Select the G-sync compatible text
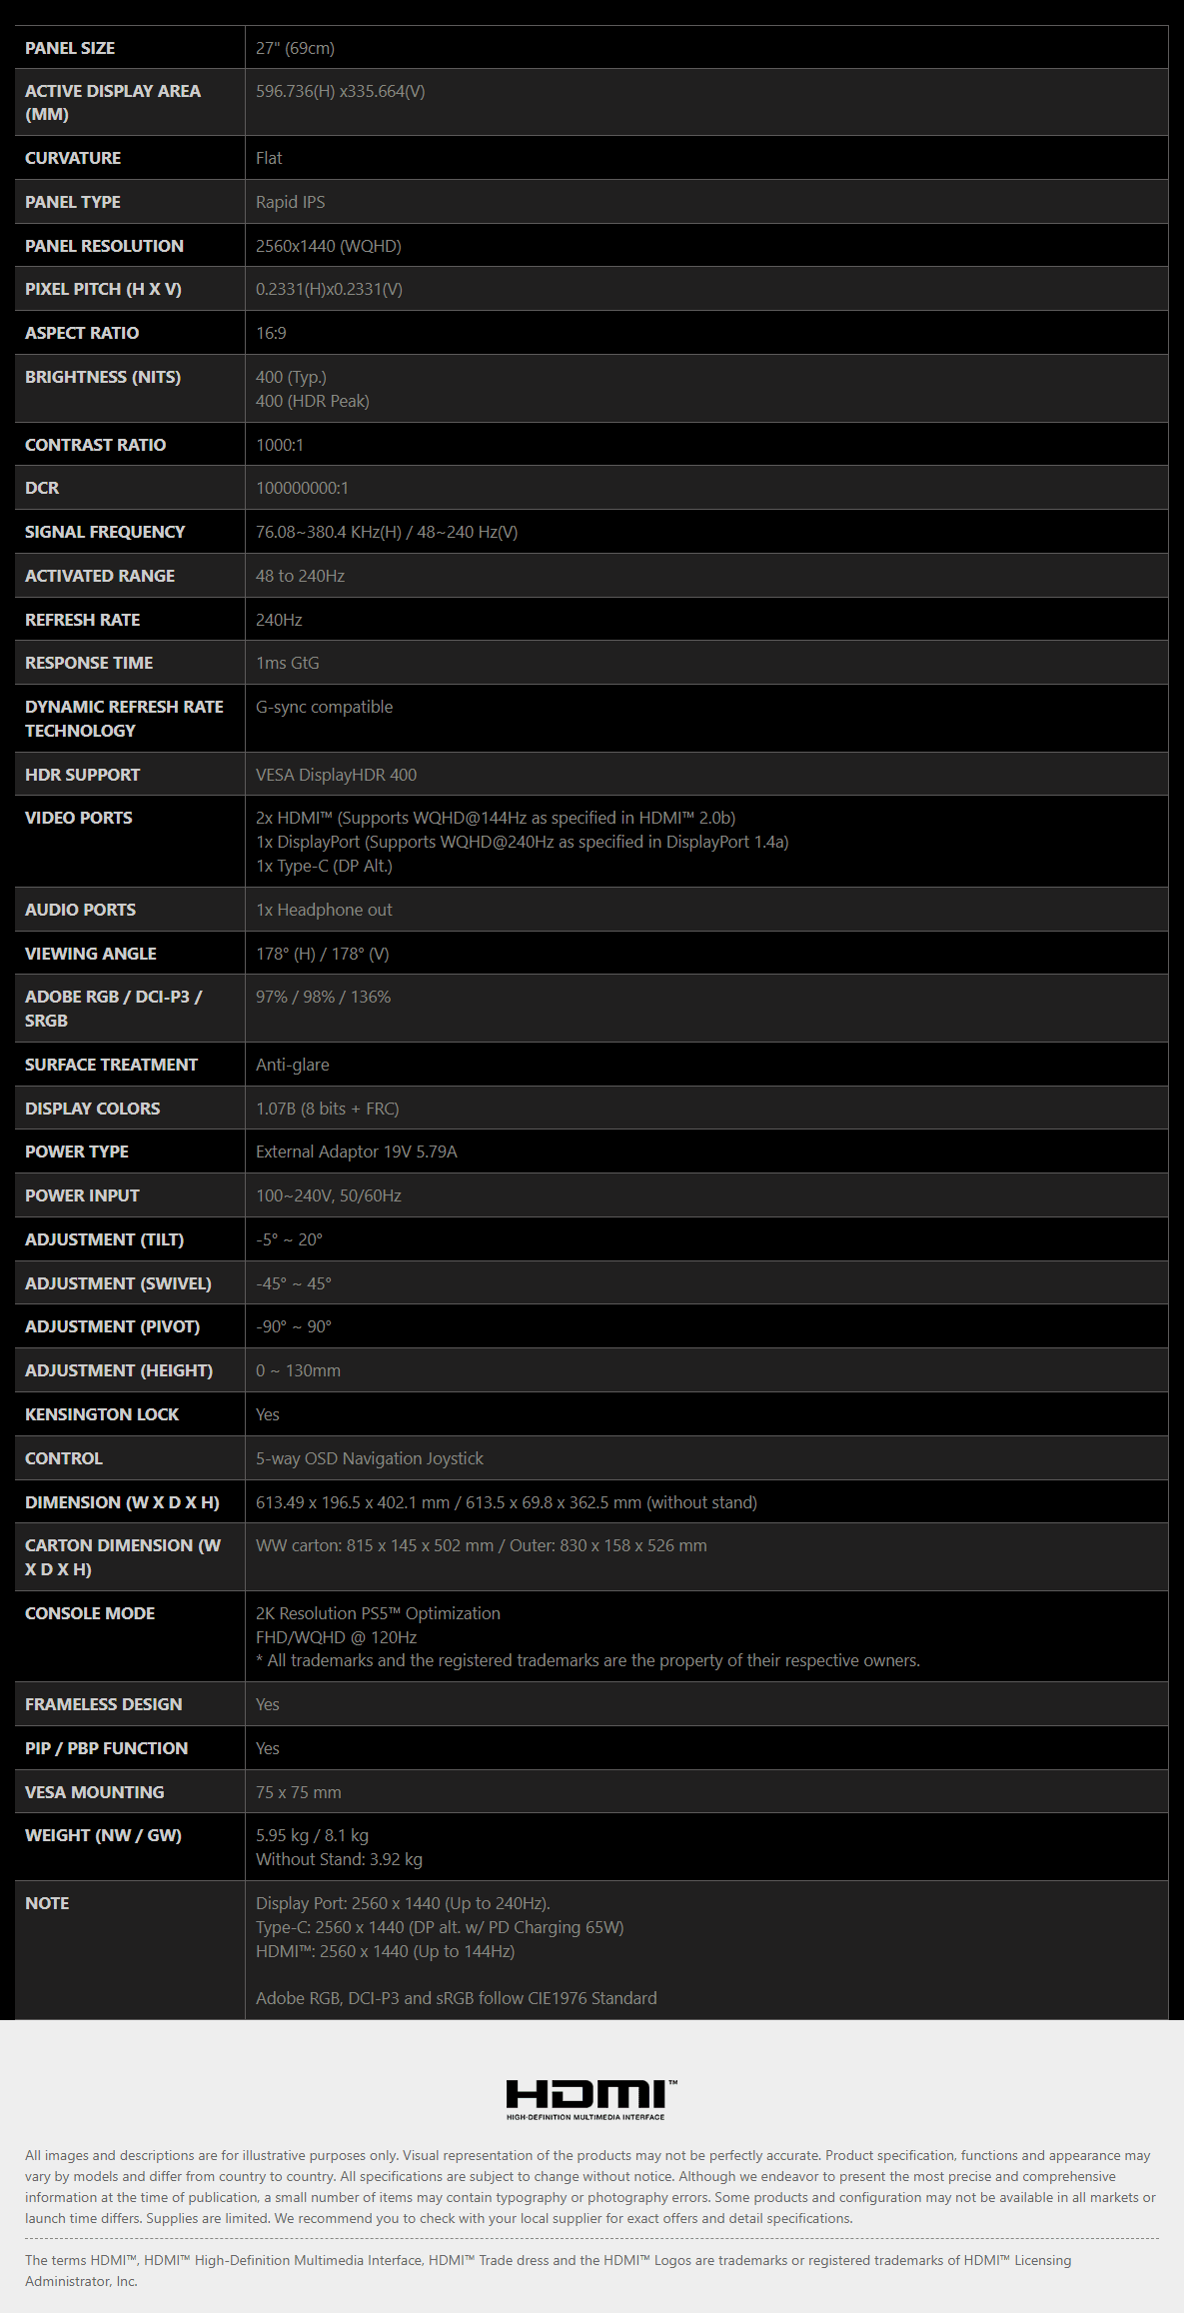The image size is (1184, 2313). click(x=325, y=707)
